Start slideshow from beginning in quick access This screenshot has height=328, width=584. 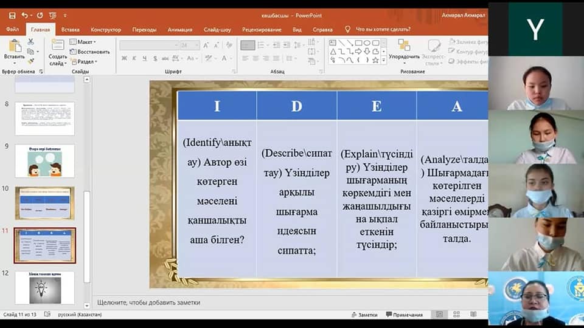(x=52, y=15)
